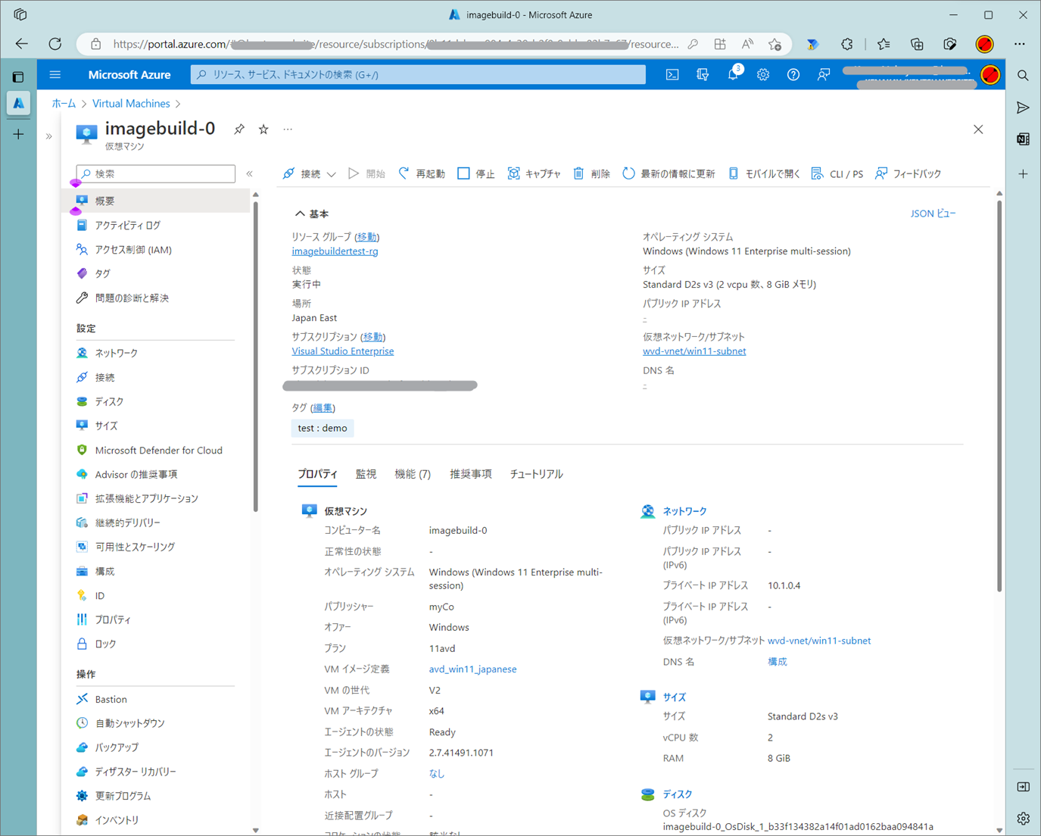Open ディスク in the settings menu
The image size is (1041, 836).
point(109,401)
